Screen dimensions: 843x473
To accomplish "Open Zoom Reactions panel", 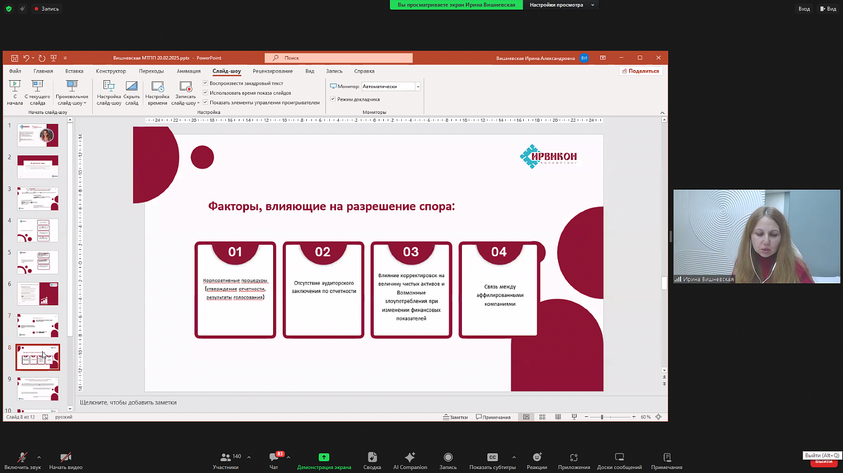I will (537, 458).
